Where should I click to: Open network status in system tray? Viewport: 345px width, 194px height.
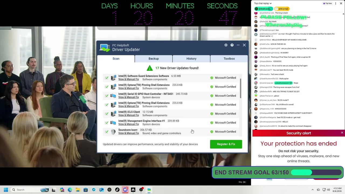pos(324,190)
